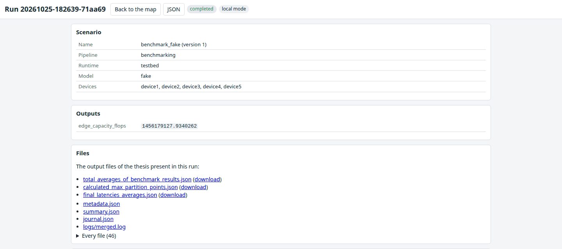
Task: Download total_averages_of_benchmark_results.json file
Action: pyautogui.click(x=207, y=179)
